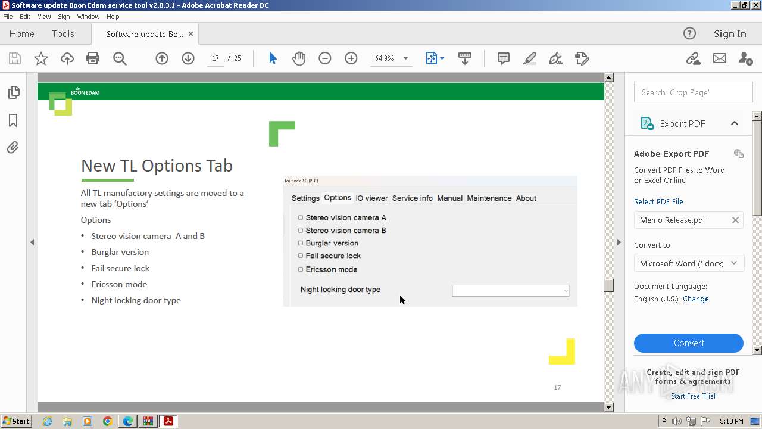Collapse the right tools pane arrow

click(619, 243)
